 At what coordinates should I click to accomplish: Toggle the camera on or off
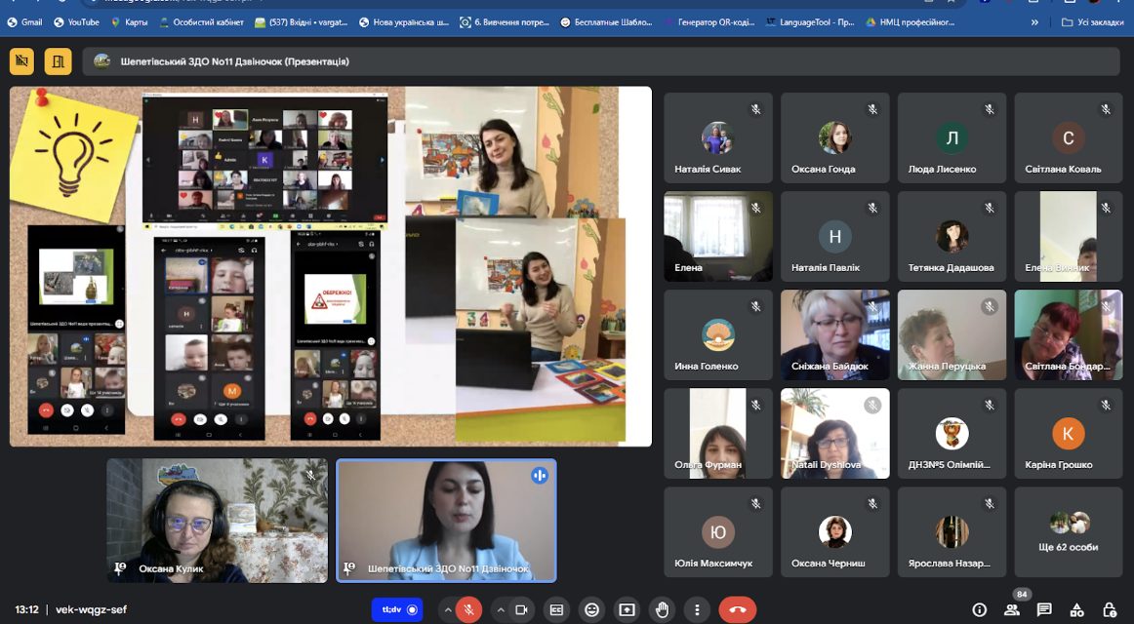(x=521, y=610)
